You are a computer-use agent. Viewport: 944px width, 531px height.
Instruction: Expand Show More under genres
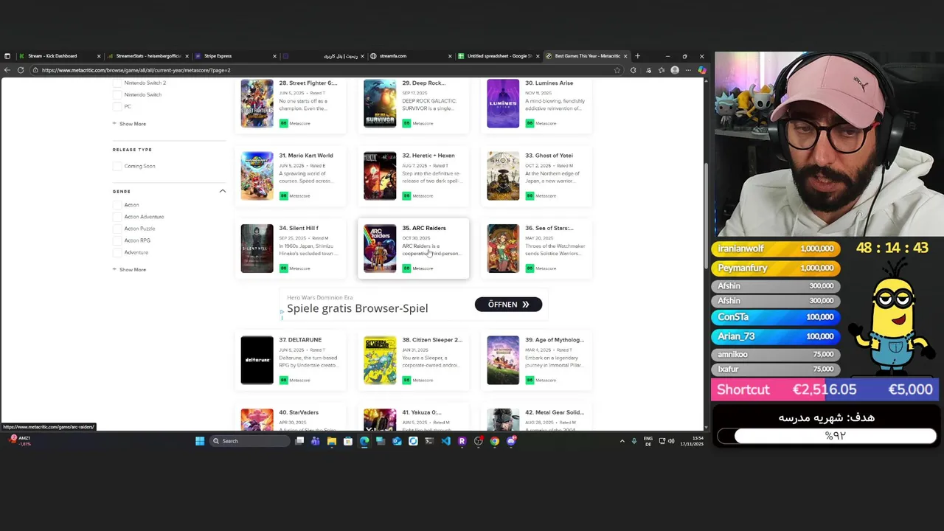129,270
